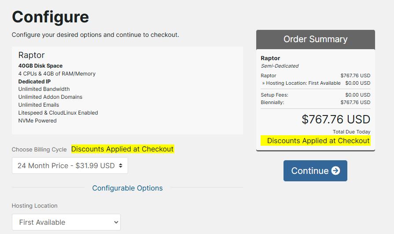394x234 pixels.
Task: Click the arrow icon inside Continue button
Action: pyautogui.click(x=335, y=171)
